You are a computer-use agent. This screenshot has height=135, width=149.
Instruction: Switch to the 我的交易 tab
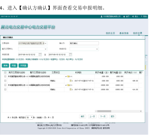pyautogui.click(x=138, y=33)
